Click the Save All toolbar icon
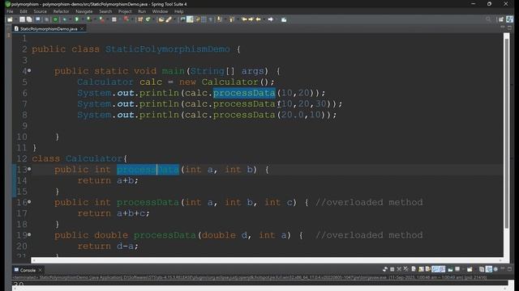Viewport: 519px width, 291px height. coord(29,19)
